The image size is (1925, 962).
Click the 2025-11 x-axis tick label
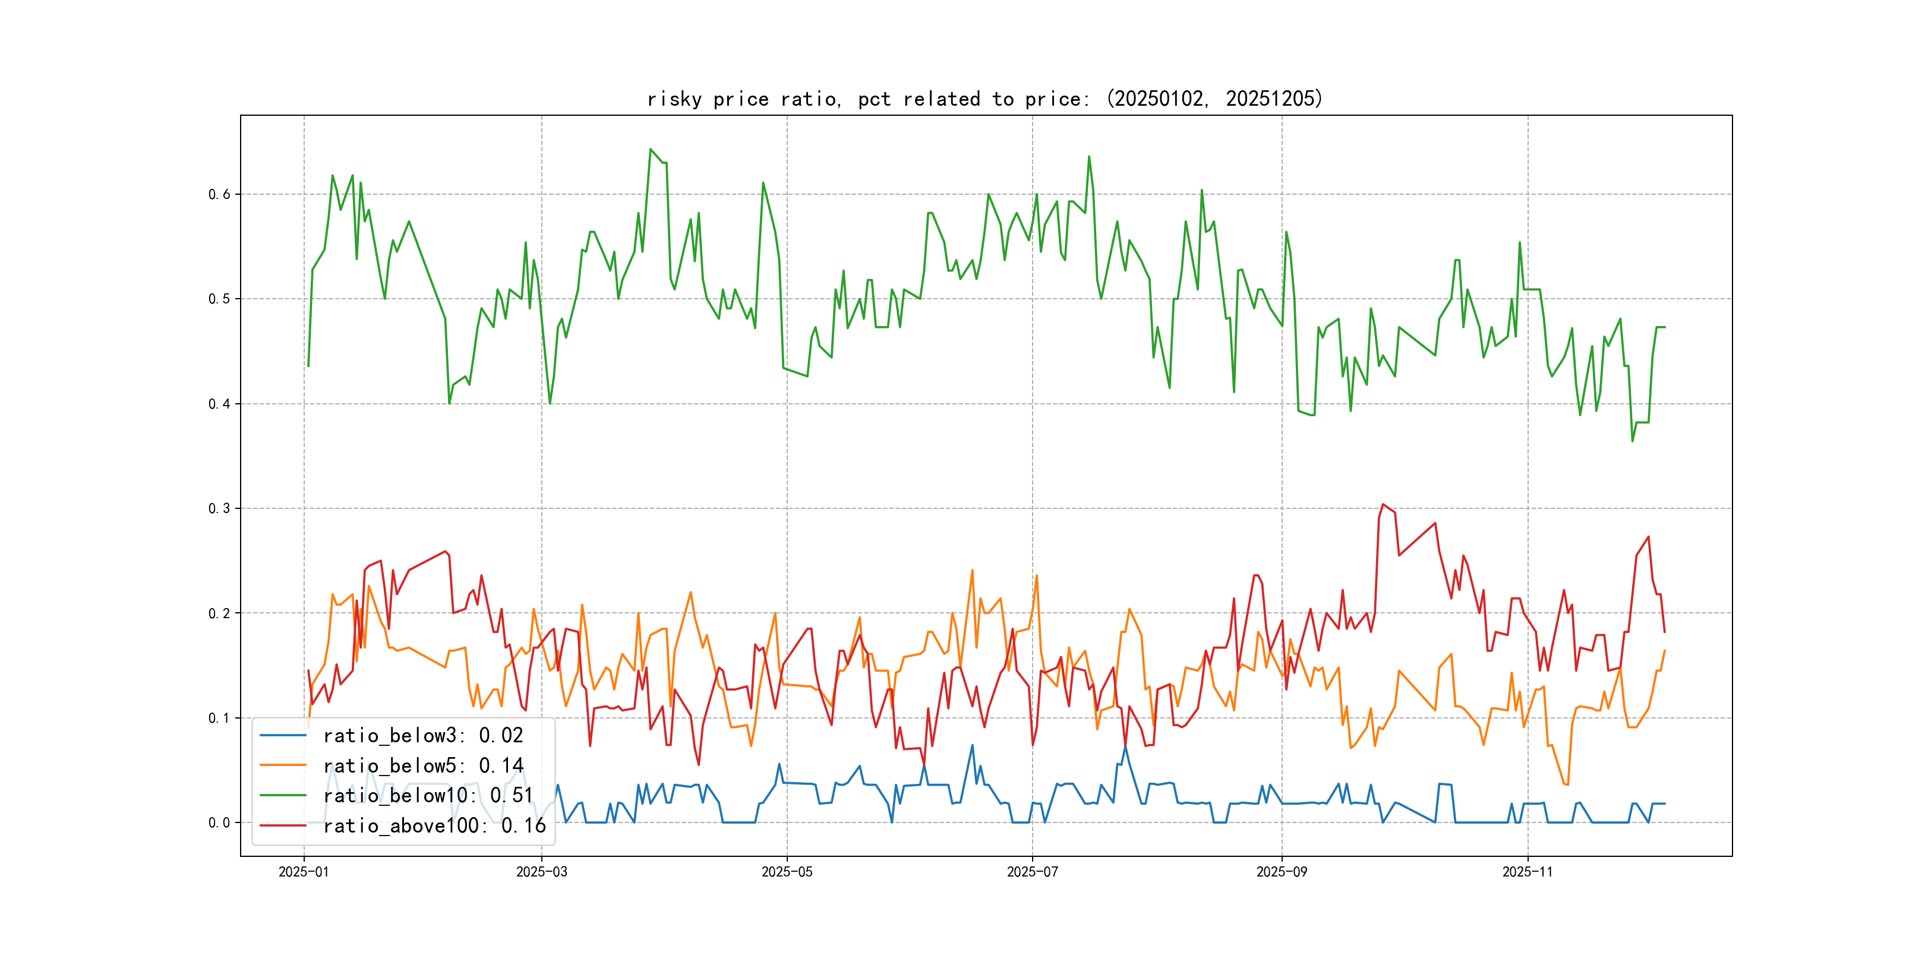click(1528, 872)
